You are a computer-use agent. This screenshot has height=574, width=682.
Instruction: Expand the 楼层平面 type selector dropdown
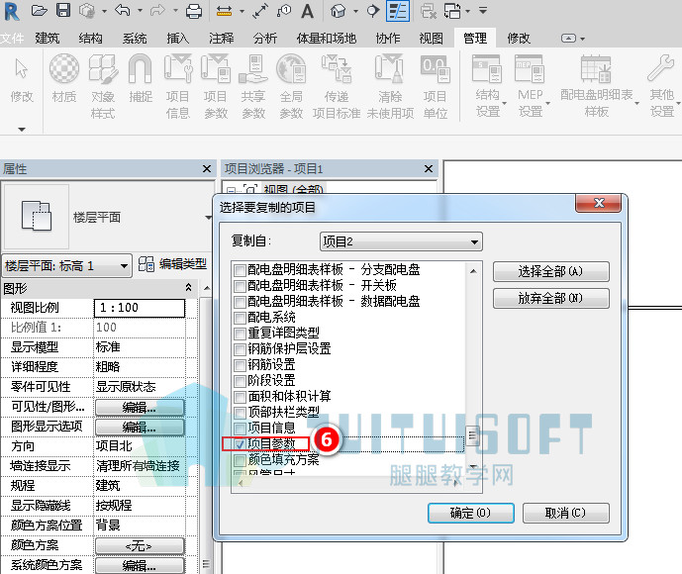pyautogui.click(x=208, y=218)
